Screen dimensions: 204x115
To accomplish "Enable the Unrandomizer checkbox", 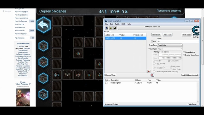I will pyautogui.click(x=184, y=52).
